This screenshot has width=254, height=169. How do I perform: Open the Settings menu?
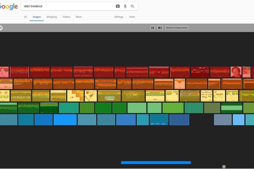coord(119,17)
